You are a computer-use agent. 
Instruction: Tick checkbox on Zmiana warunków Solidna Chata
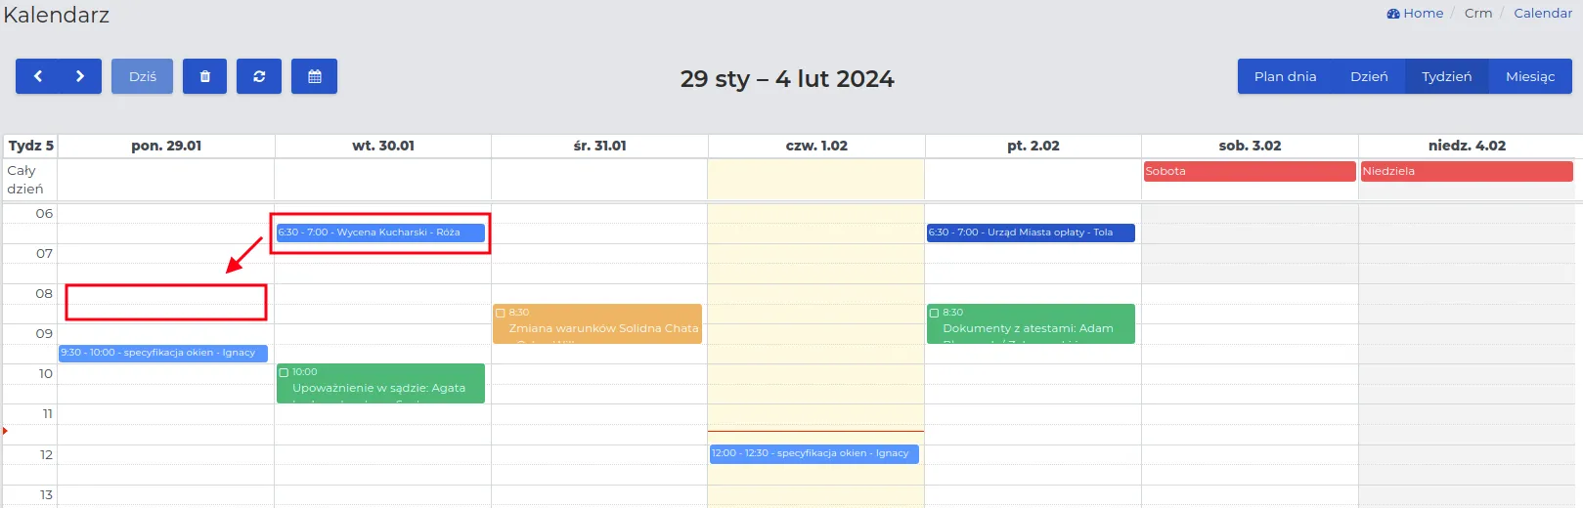tap(501, 313)
